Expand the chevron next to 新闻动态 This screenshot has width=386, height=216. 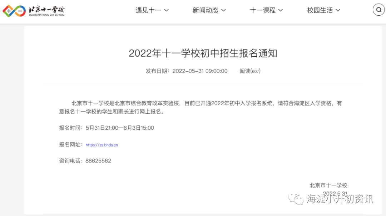223,10
